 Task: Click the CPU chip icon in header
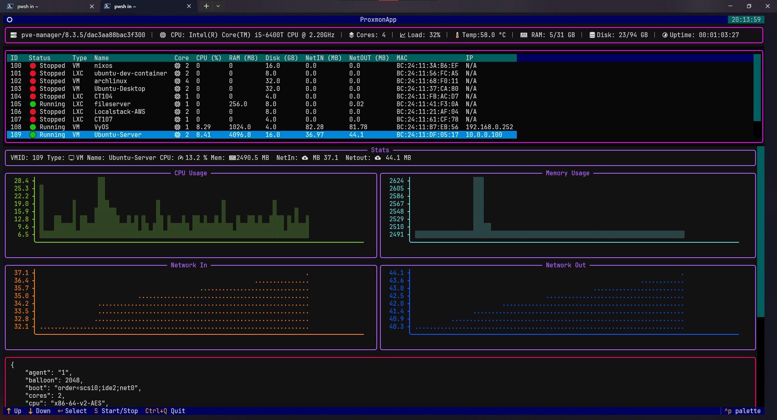click(x=163, y=35)
